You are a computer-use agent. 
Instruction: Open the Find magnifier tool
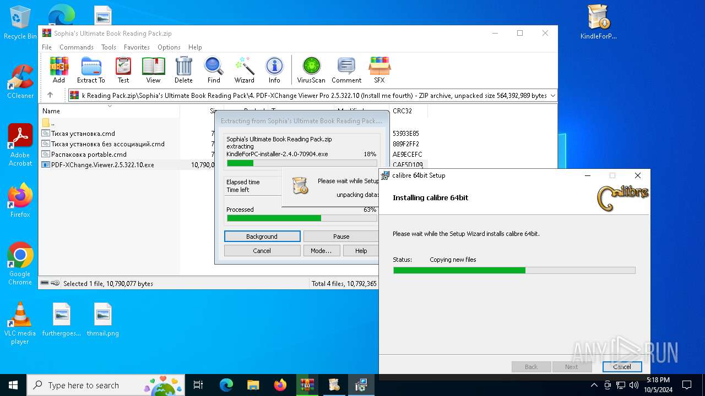point(214,70)
